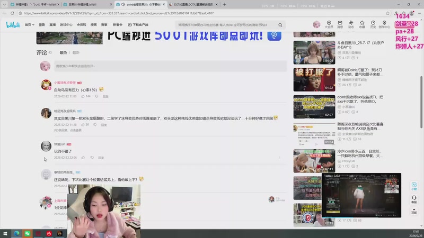
Task: Click the 顶部 back-to-top sidebar button
Action: tap(414, 211)
